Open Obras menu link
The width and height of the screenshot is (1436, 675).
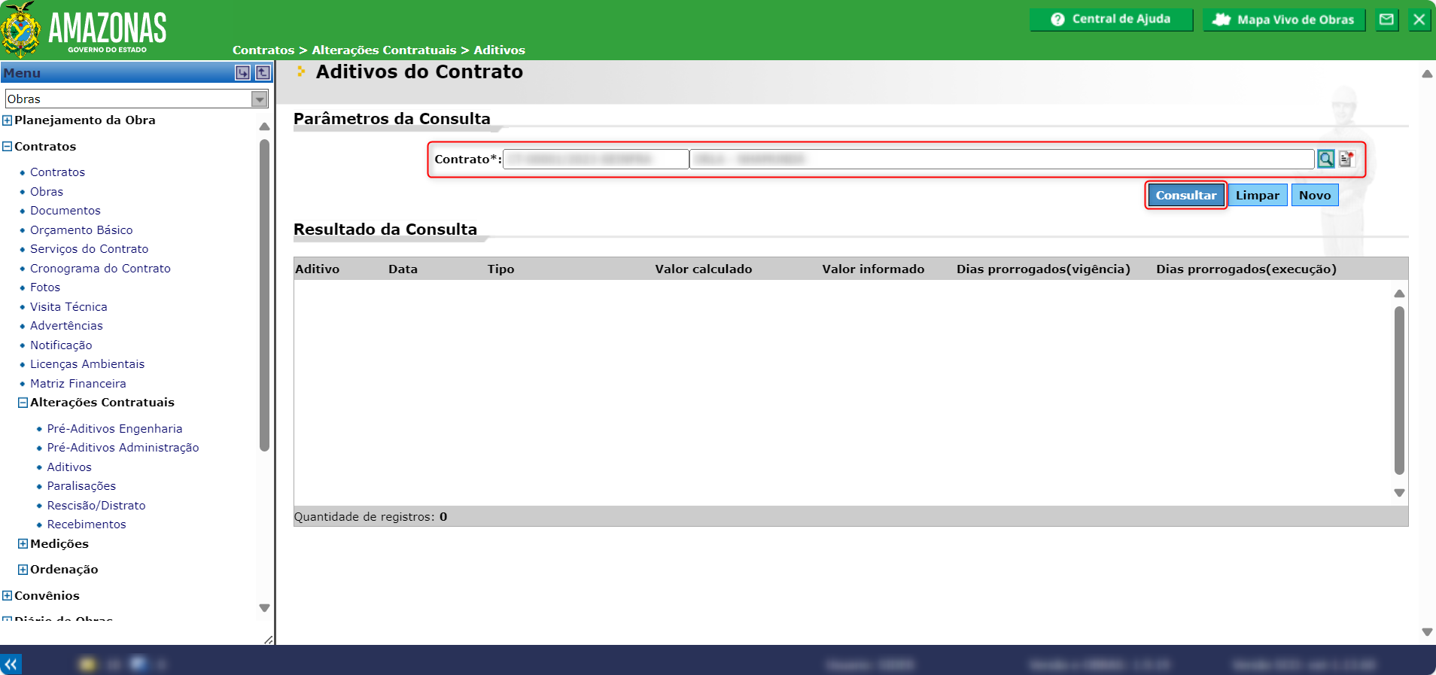[x=47, y=192]
